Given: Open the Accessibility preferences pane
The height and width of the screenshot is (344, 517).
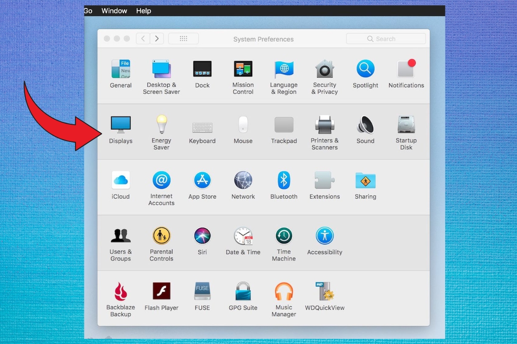Looking at the screenshot, I should [x=325, y=241].
